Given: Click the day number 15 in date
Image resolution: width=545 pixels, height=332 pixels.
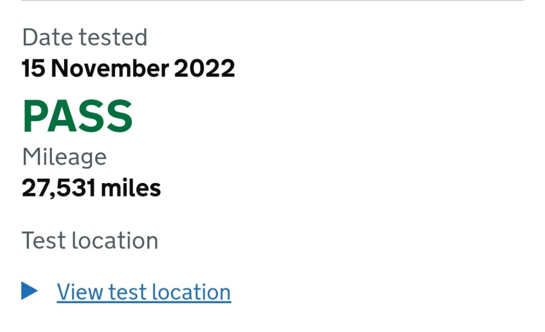Looking at the screenshot, I should tap(33, 69).
